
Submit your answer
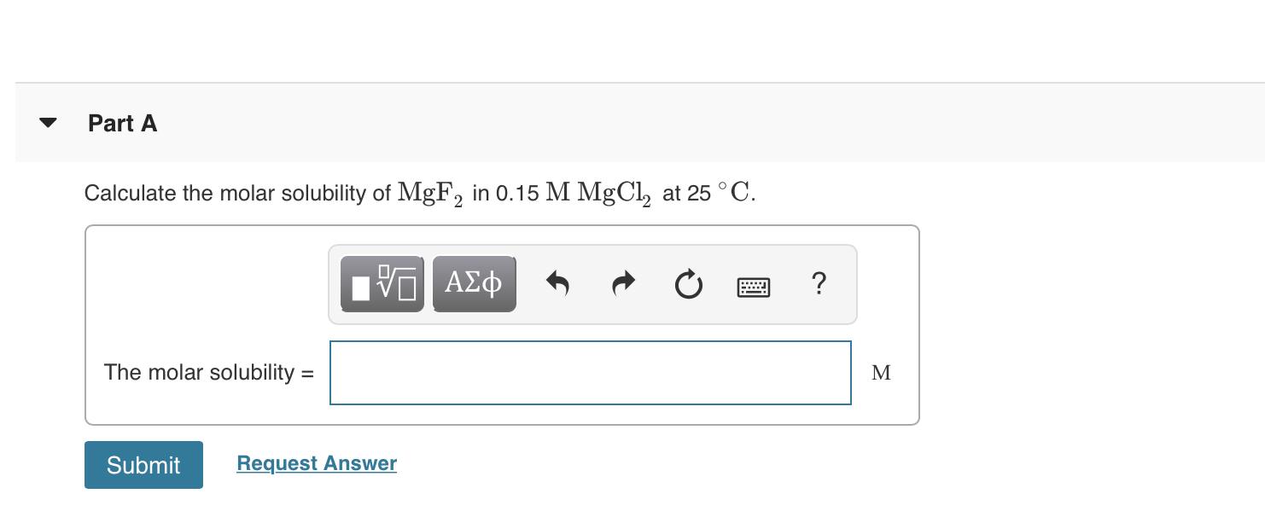[143, 464]
